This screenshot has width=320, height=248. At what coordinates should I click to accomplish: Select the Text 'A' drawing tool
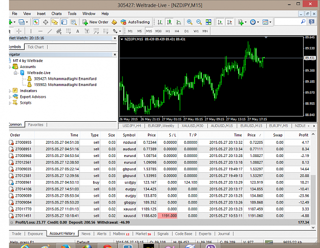pyautogui.click(x=77, y=31)
